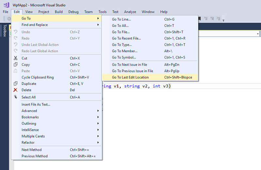The width and height of the screenshot is (261, 170).
Task: Open the Toolbox side panel tab
Action: [5, 31]
